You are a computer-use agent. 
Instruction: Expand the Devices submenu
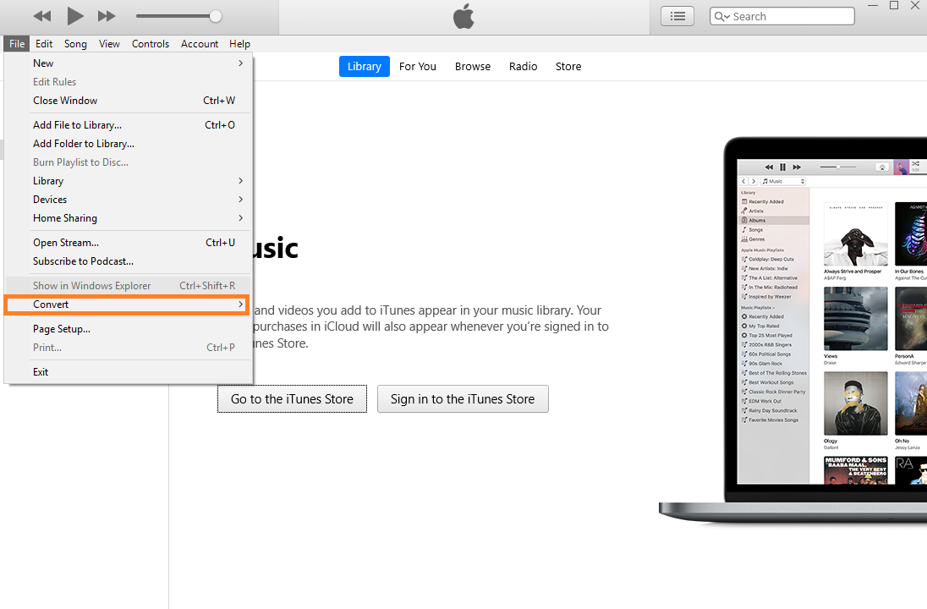(x=128, y=200)
